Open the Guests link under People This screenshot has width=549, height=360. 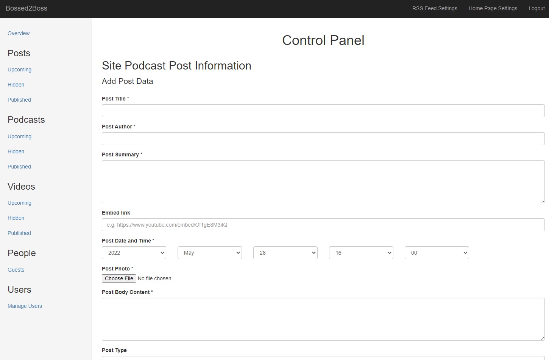click(16, 270)
